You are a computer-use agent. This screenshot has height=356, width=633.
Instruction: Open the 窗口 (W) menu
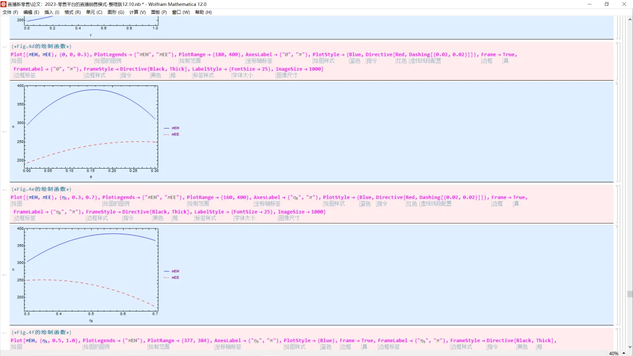coord(181,12)
